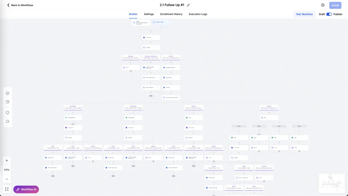The height and width of the screenshot is (196, 348).
Task: Click the pencil icon to rename the workflow
Action: [188, 5]
